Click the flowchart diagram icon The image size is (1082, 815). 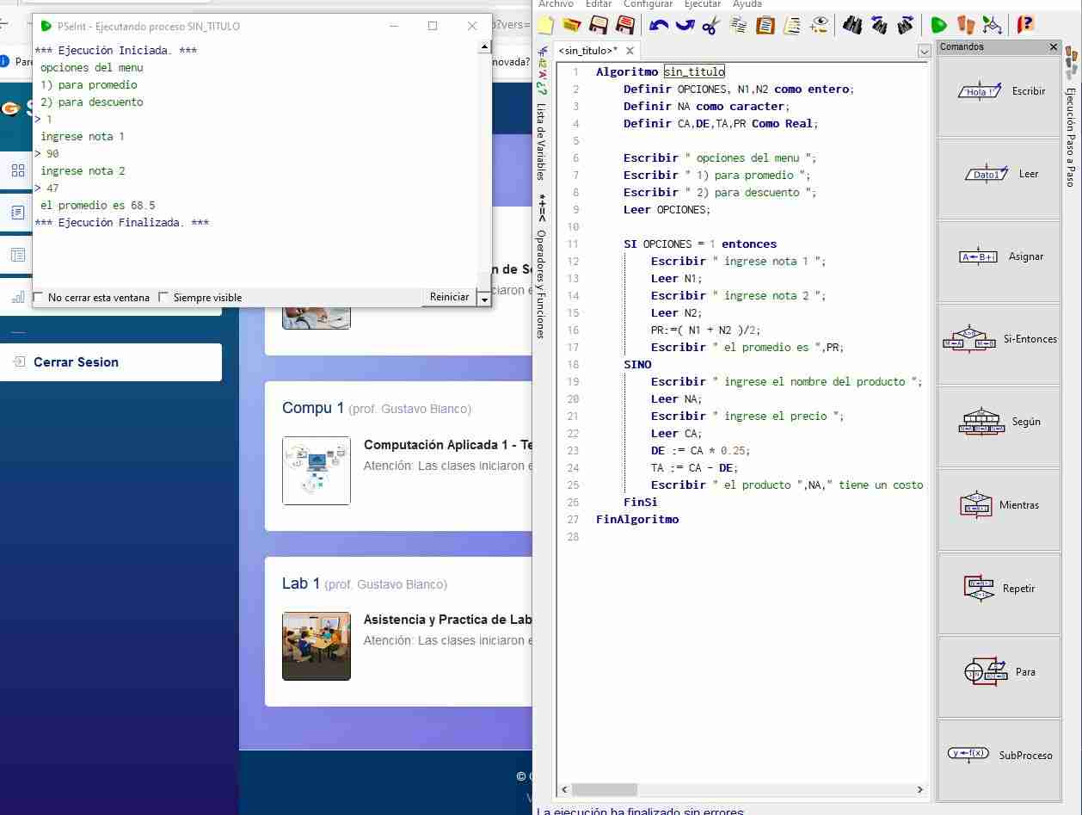pos(993,25)
